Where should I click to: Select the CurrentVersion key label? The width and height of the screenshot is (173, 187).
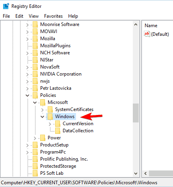pos(78,124)
